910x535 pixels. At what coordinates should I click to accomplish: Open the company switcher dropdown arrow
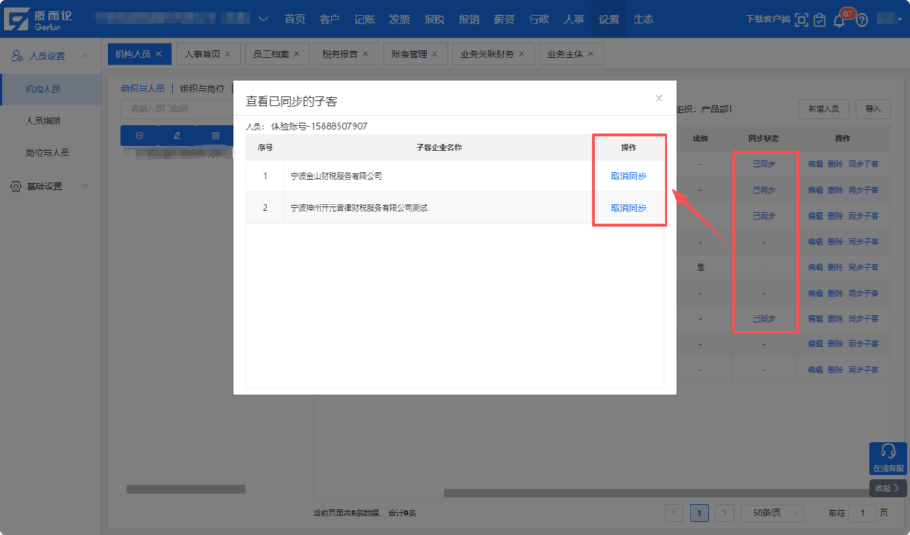point(263,20)
